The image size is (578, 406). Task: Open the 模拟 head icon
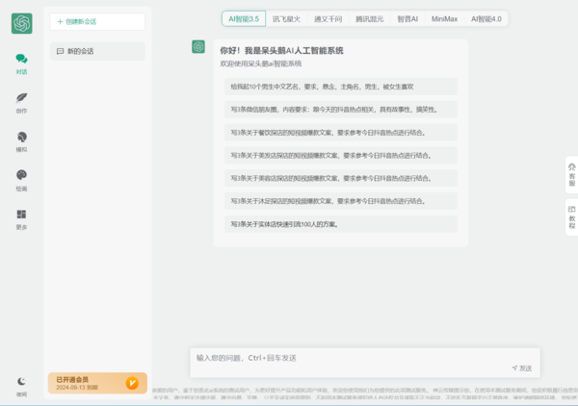[x=21, y=137]
